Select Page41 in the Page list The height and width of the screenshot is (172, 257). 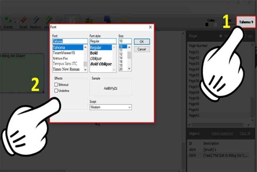(x=194, y=110)
